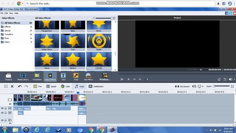Click the Speed tool
The height and width of the screenshot is (133, 236).
coord(51,86)
